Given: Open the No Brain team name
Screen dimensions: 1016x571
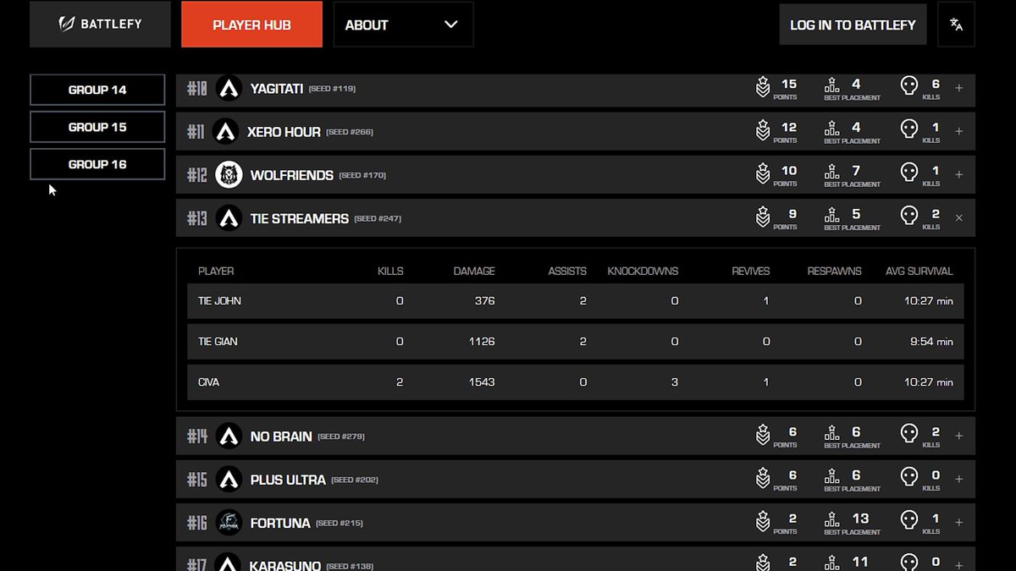Looking at the screenshot, I should (x=281, y=436).
